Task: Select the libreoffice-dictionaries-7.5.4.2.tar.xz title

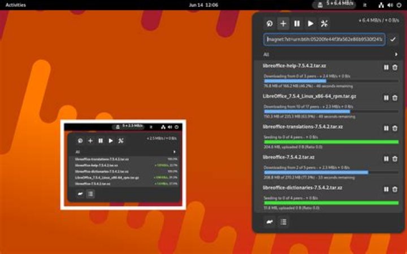Action: (302, 187)
